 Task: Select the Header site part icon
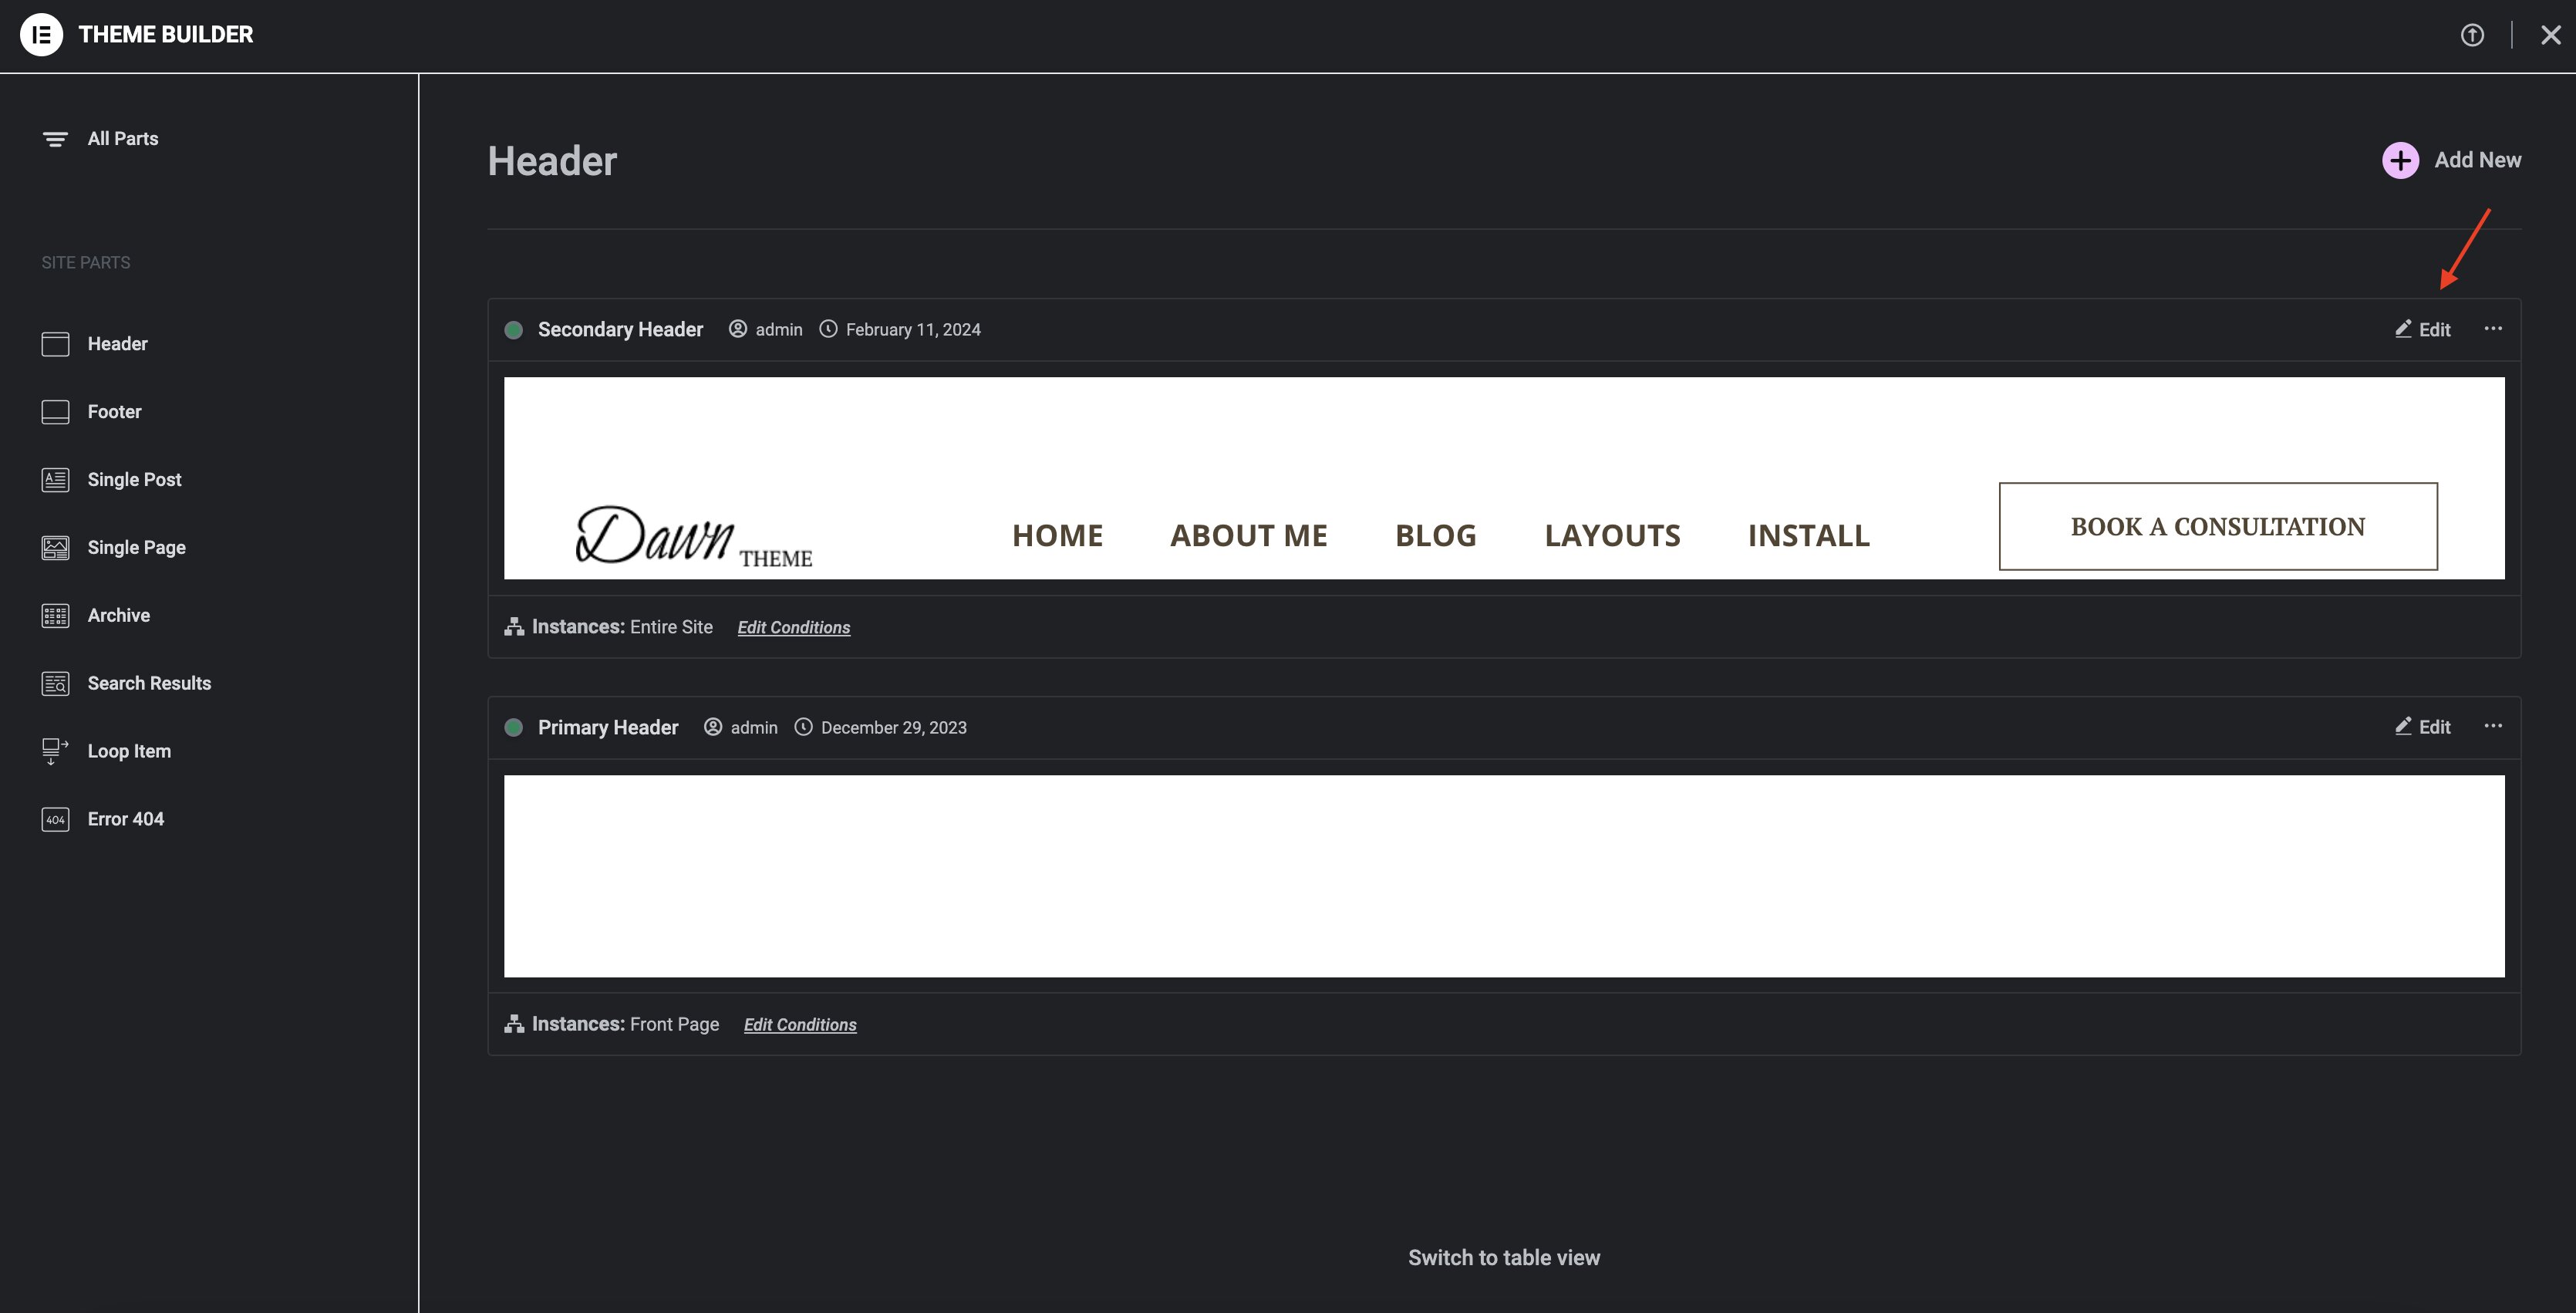[x=55, y=343]
